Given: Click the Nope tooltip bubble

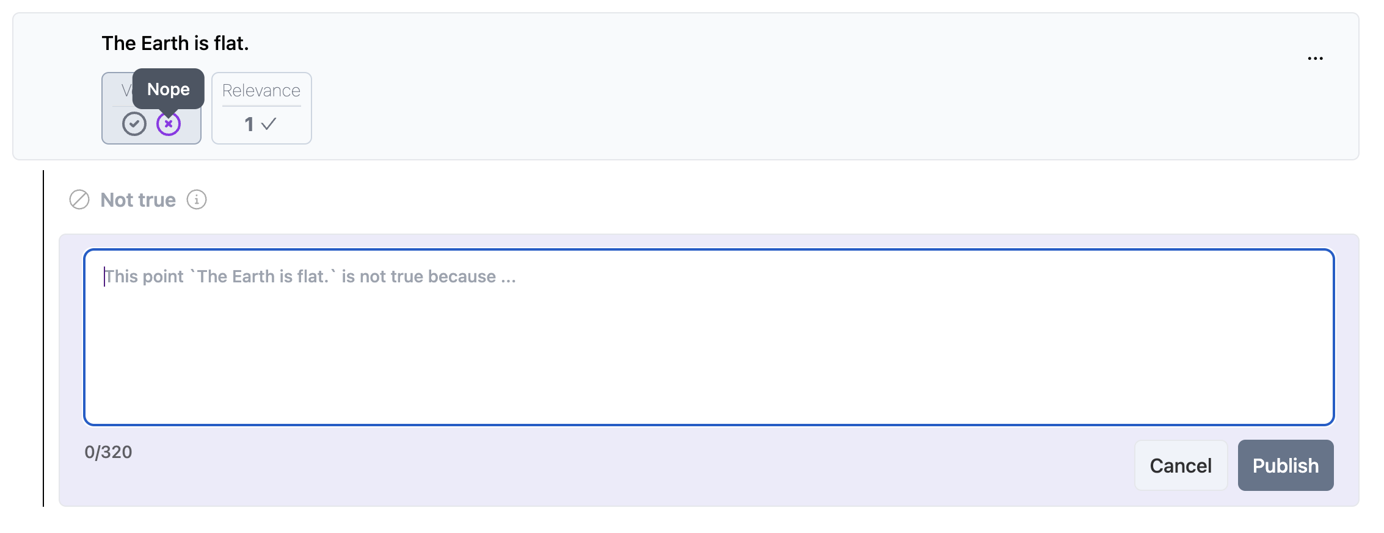Looking at the screenshot, I should tap(168, 89).
